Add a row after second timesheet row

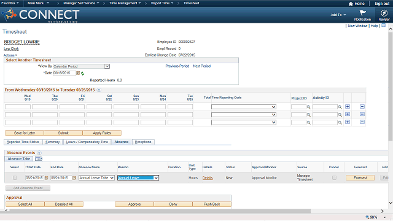click(x=348, y=114)
